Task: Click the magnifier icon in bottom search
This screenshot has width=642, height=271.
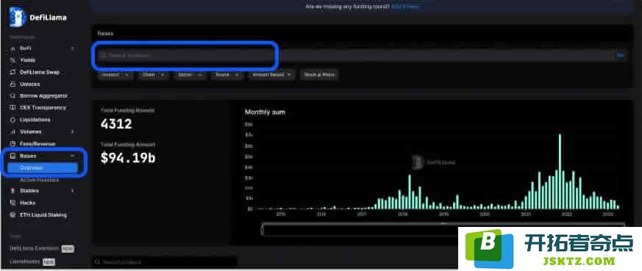Action: click(97, 262)
